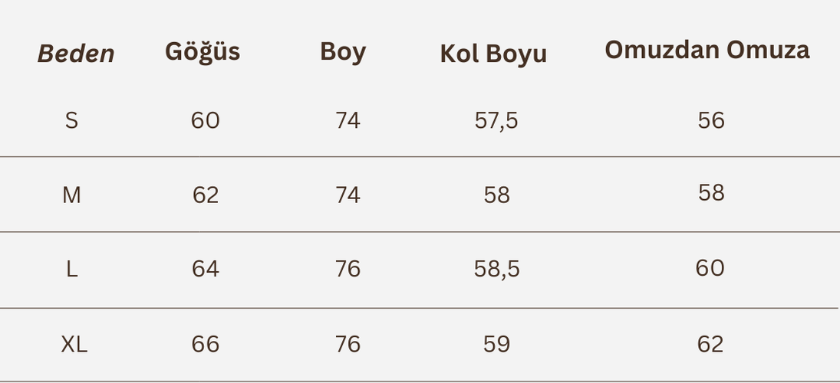This screenshot has width=840, height=383.
Task: Click the Beden column header
Action: point(76,54)
